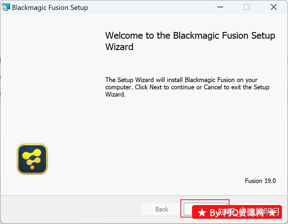Click Next to continue the installation
The width and height of the screenshot is (288, 224).
point(205,209)
